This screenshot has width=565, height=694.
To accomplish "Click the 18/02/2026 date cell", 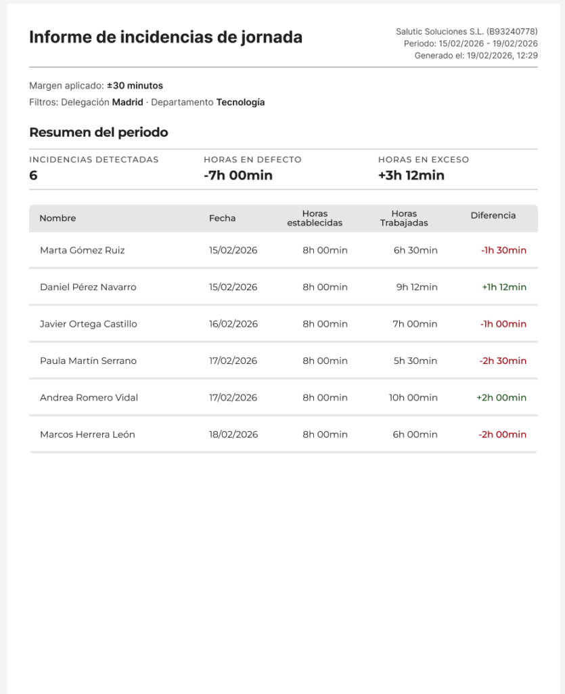I will pos(233,434).
